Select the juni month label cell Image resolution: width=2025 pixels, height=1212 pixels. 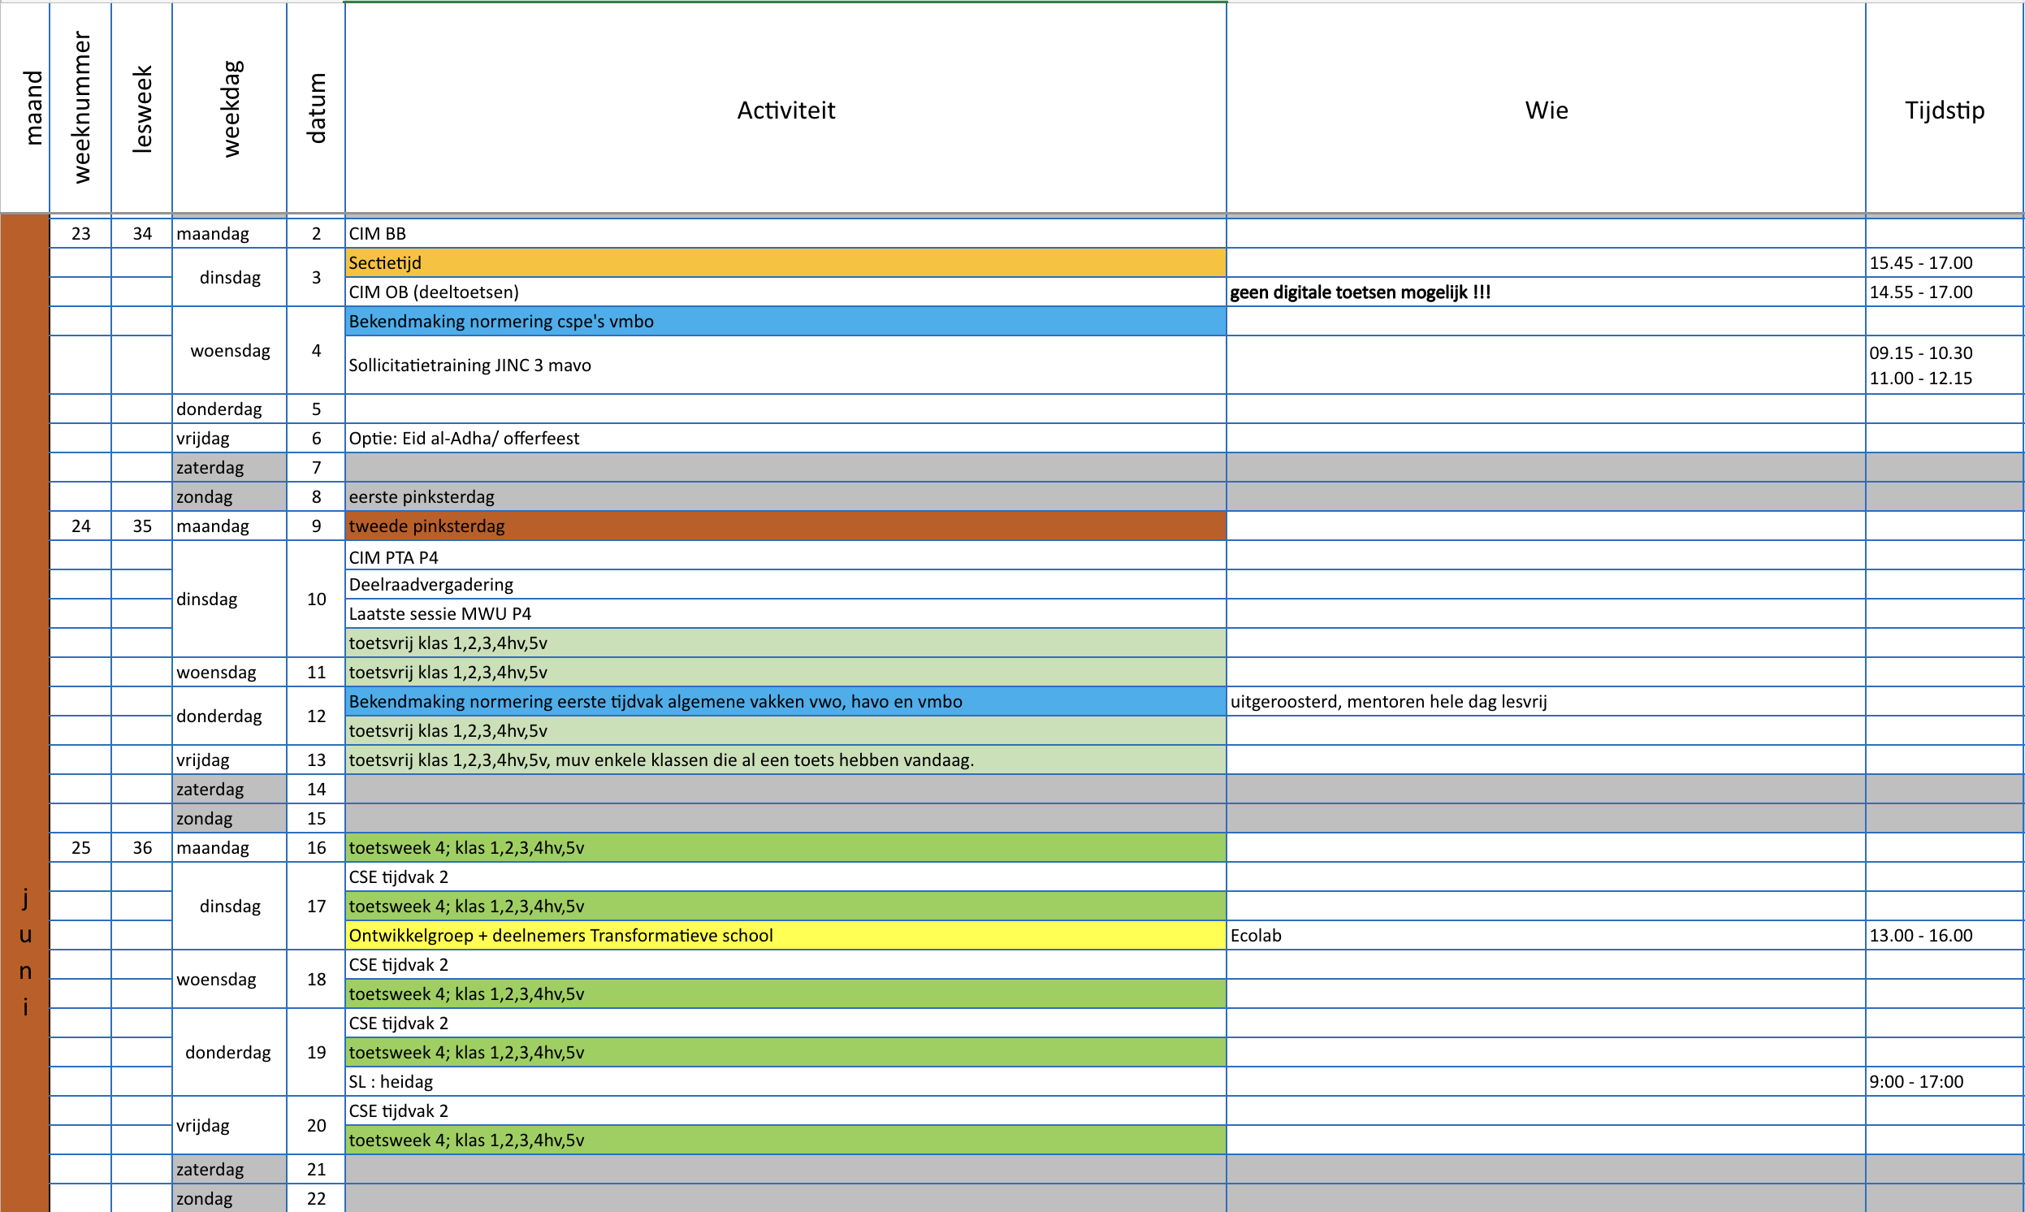pos(25,714)
